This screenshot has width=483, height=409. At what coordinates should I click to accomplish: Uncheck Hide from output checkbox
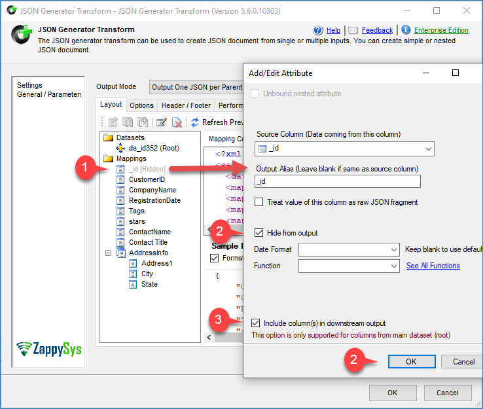pyautogui.click(x=259, y=232)
